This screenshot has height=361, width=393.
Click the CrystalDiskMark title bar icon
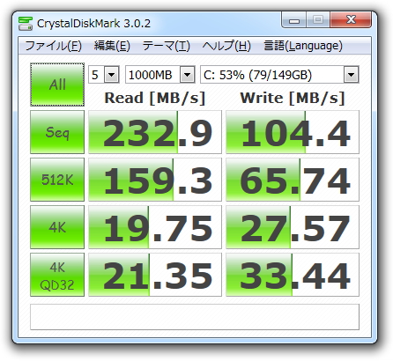click(26, 24)
